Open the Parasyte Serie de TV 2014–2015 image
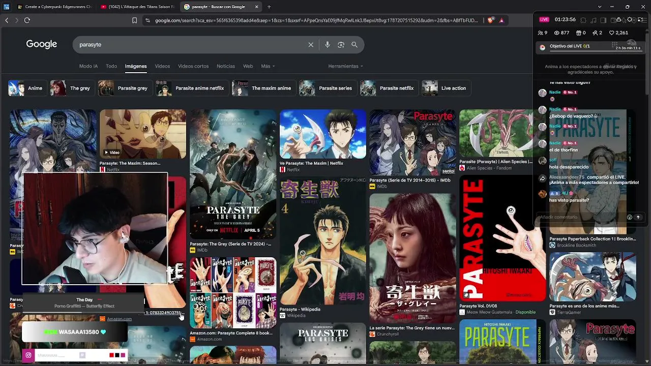 413,142
